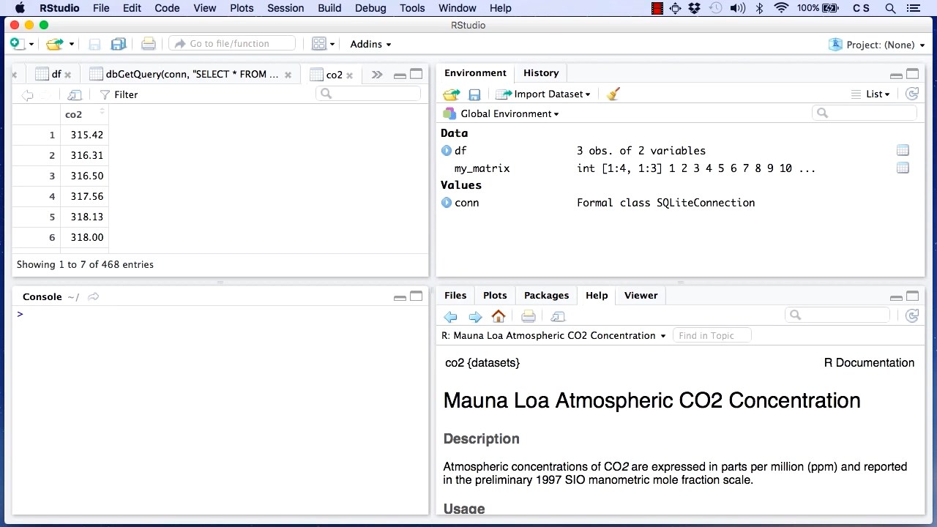Switch to the Packages tab
This screenshot has height=527, width=937.
(x=546, y=296)
